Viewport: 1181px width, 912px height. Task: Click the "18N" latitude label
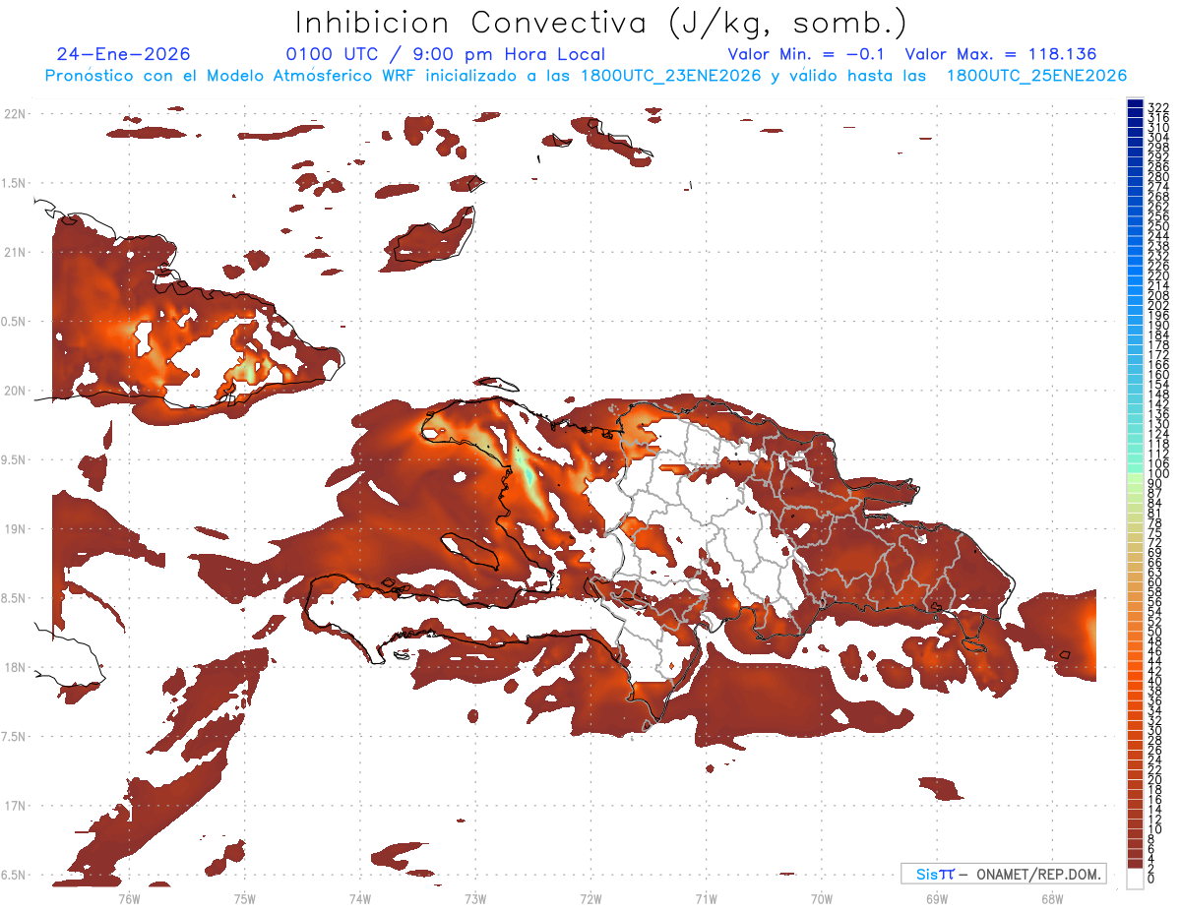[15, 667]
